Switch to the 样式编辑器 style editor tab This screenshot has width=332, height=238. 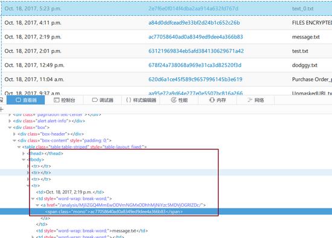click(141, 100)
